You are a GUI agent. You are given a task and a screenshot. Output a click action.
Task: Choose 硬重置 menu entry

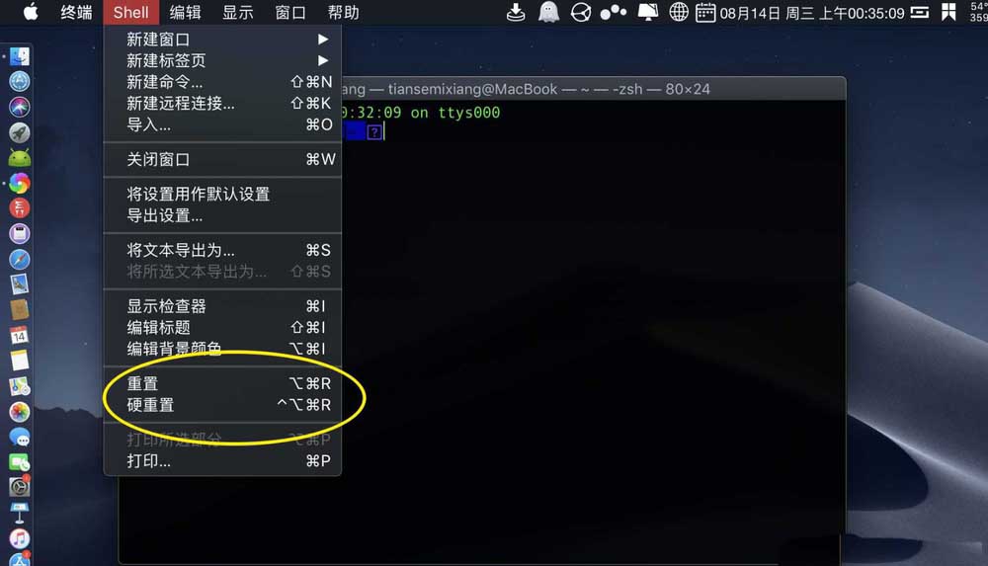222,405
